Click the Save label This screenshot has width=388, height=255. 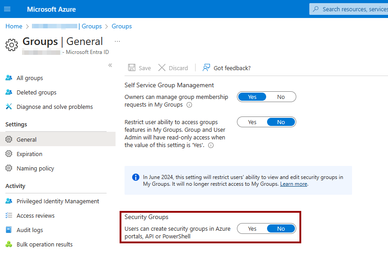145,68
